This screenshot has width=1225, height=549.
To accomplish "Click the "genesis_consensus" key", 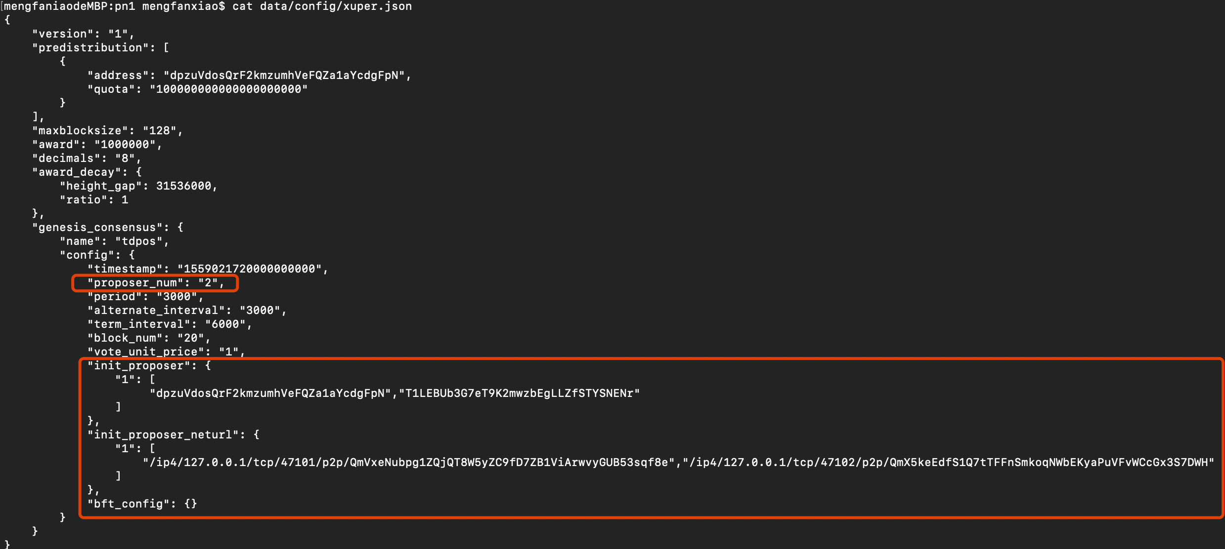I will tap(97, 228).
